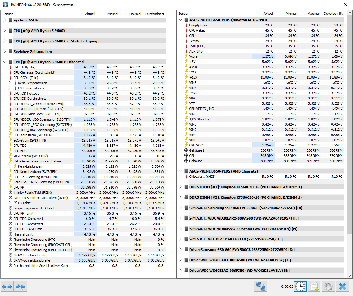
Task: Expand the Kern-Leistungen subgroup
Action: 10,166
